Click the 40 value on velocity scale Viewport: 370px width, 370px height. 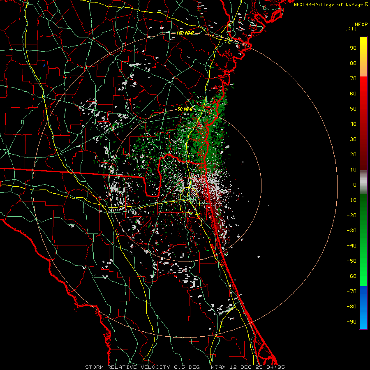(353, 124)
